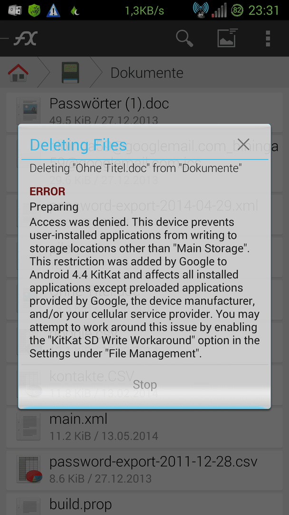The image size is (289, 515).
Task: Open the SD card breadcrumb icon
Action: pyautogui.click(x=70, y=72)
